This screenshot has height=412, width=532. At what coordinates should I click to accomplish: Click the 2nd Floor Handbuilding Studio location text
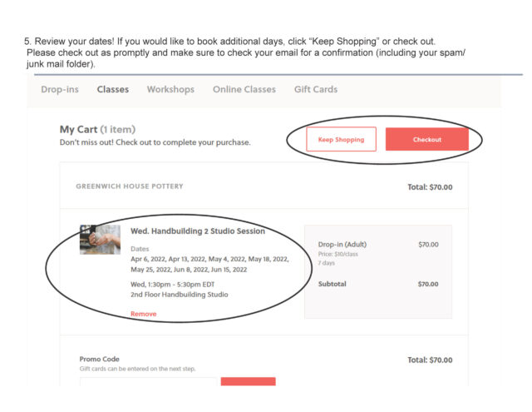click(180, 295)
